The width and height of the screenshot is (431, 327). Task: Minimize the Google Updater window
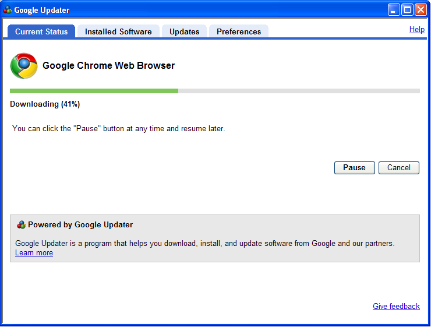point(394,10)
